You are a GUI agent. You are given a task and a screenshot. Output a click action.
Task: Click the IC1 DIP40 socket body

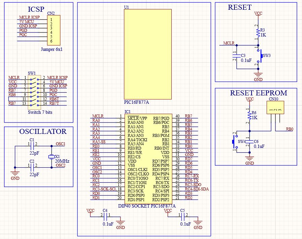pyautogui.click(x=148, y=157)
